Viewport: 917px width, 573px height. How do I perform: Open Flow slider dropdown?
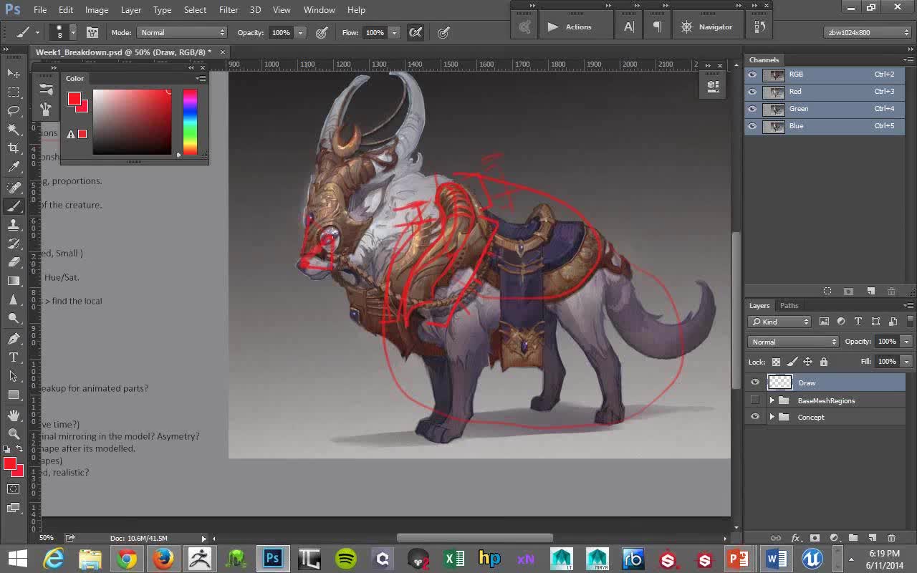pos(393,32)
